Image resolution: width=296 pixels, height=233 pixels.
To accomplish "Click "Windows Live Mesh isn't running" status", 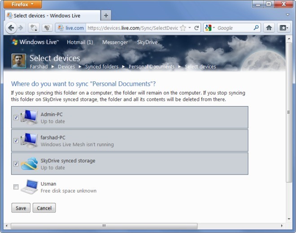I will [x=77, y=144].
